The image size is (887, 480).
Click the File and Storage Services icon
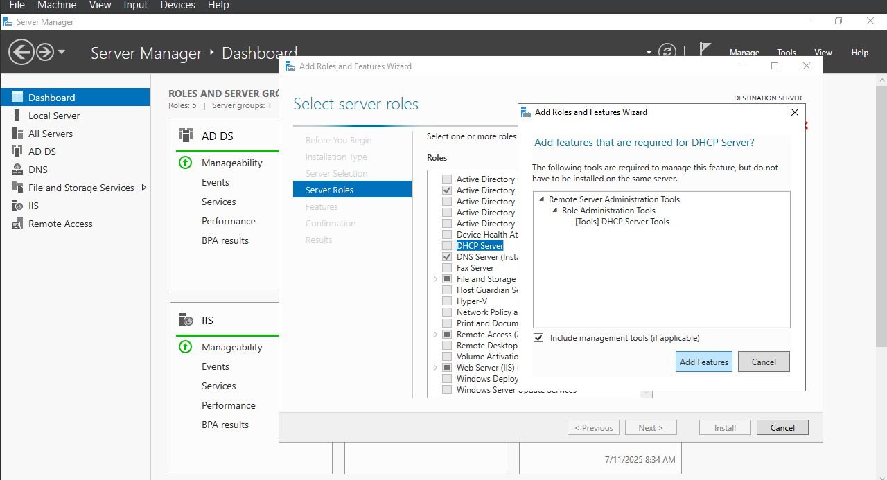(x=17, y=188)
